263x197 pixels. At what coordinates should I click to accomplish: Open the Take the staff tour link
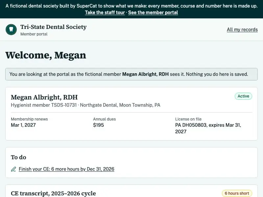pyautogui.click(x=105, y=12)
